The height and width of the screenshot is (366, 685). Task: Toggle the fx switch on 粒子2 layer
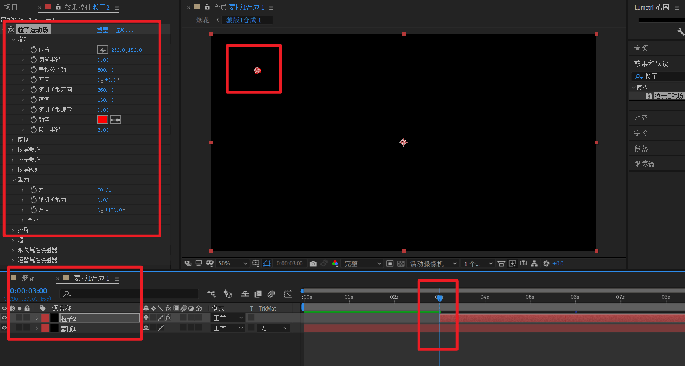[168, 318]
